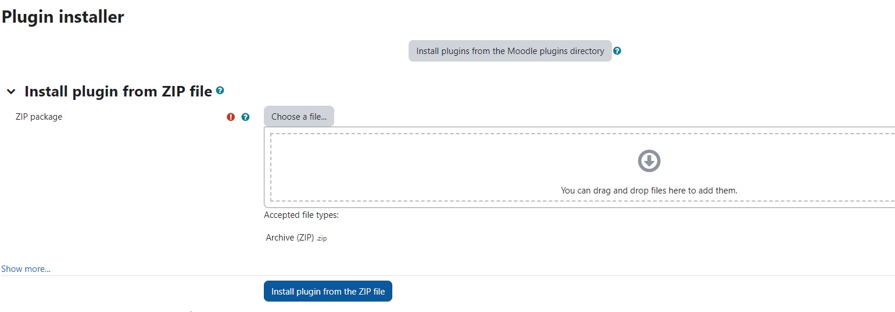Click the ZIP package field label
Image resolution: width=895 pixels, height=312 pixels.
[x=39, y=117]
